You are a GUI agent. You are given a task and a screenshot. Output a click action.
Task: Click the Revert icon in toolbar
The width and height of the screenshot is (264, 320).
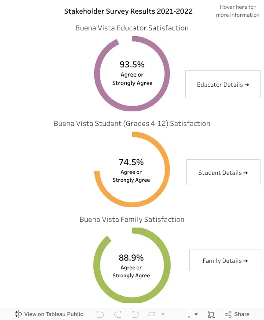click(135, 314)
